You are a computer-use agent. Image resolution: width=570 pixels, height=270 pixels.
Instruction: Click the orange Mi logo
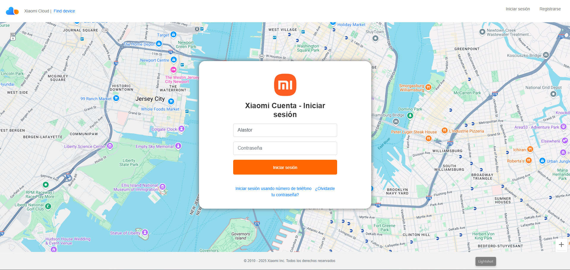pos(285,85)
